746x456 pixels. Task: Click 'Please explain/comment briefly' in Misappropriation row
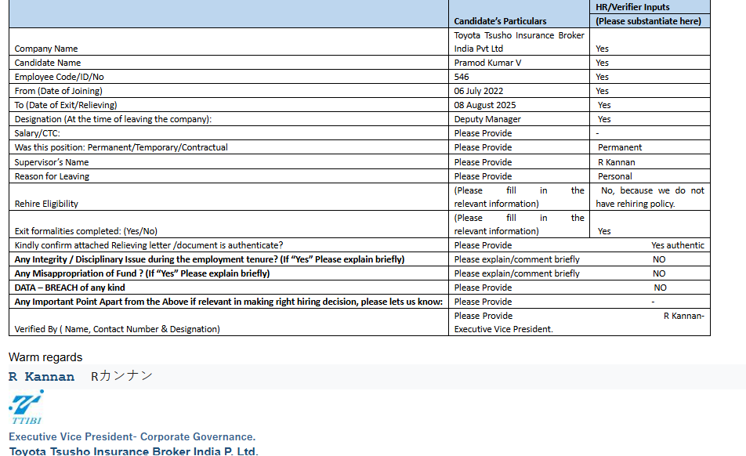(516, 274)
